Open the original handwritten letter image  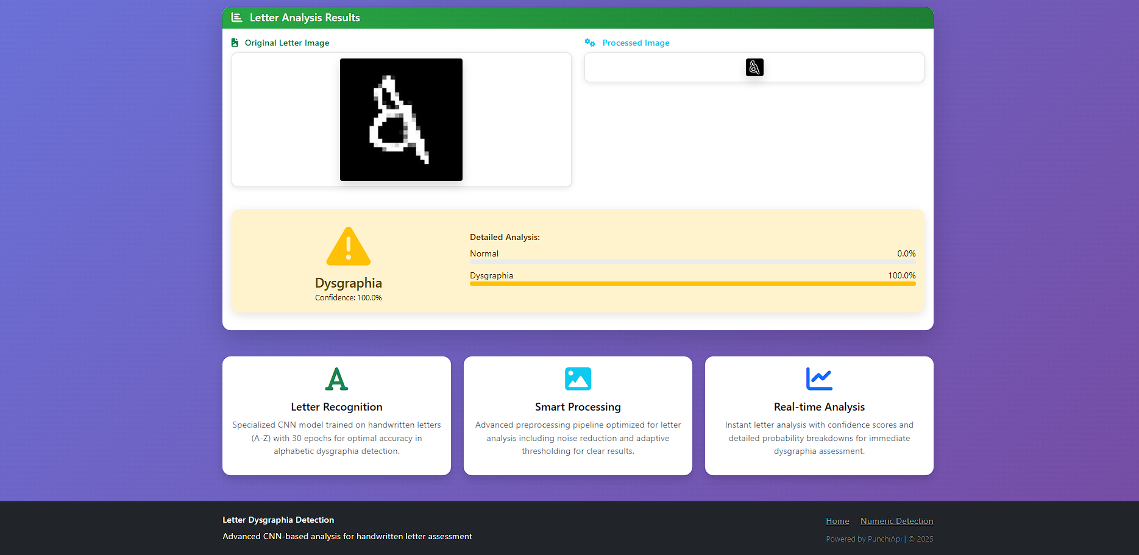tap(401, 119)
